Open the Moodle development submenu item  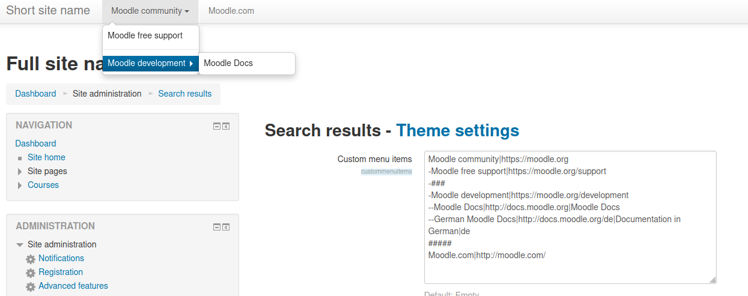point(151,63)
